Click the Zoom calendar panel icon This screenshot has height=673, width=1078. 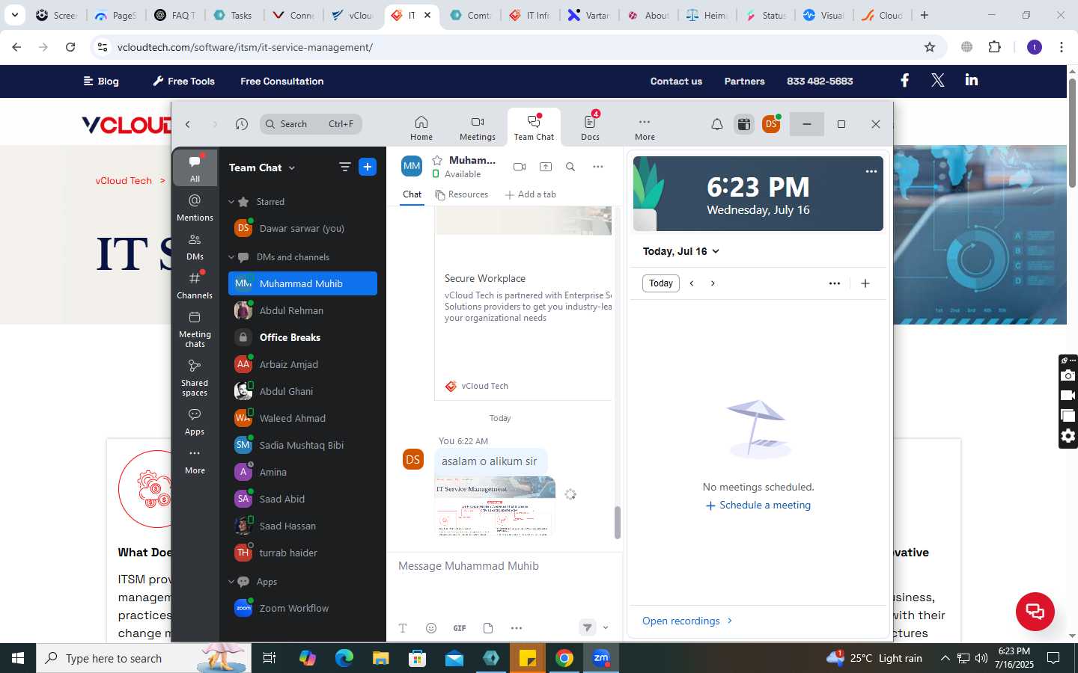(743, 124)
